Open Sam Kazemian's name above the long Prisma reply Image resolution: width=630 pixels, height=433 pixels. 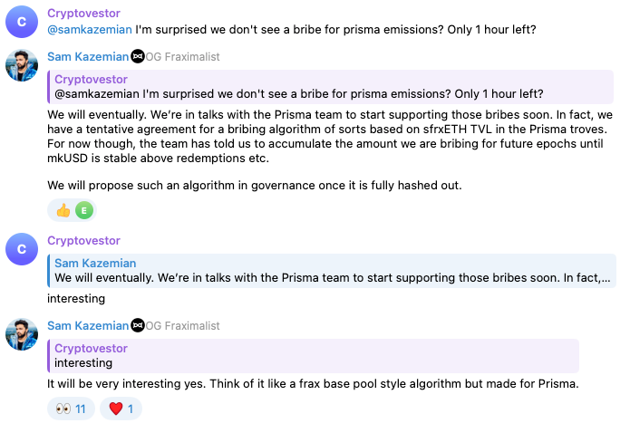tap(88, 57)
